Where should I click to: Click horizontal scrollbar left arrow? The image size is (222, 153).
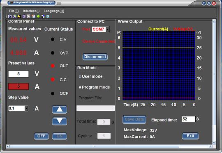8,146
